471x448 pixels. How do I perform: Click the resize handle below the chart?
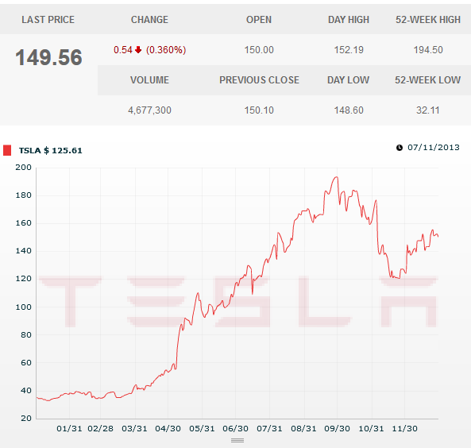click(237, 441)
